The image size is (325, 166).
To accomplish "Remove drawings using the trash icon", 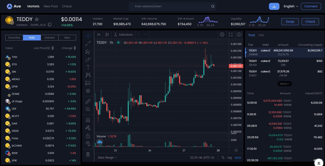I will click(x=88, y=154).
